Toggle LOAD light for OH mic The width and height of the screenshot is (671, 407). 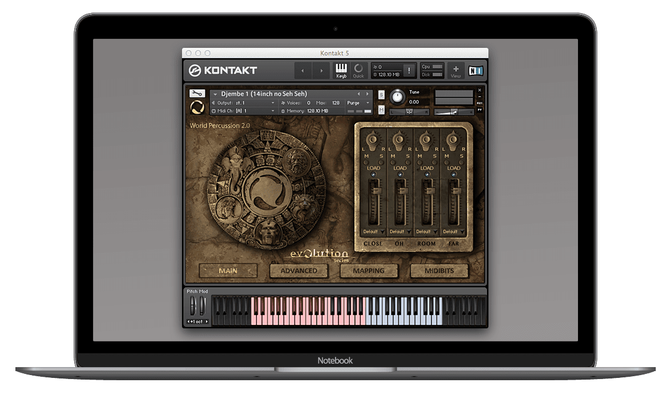pos(400,174)
